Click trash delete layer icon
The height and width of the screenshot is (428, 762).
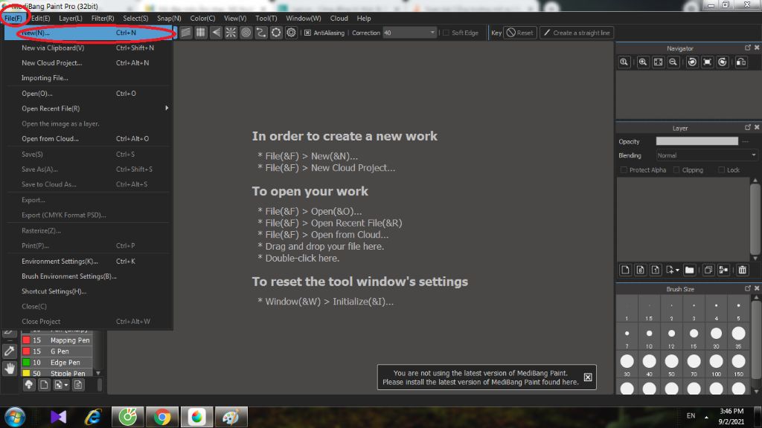coord(742,270)
